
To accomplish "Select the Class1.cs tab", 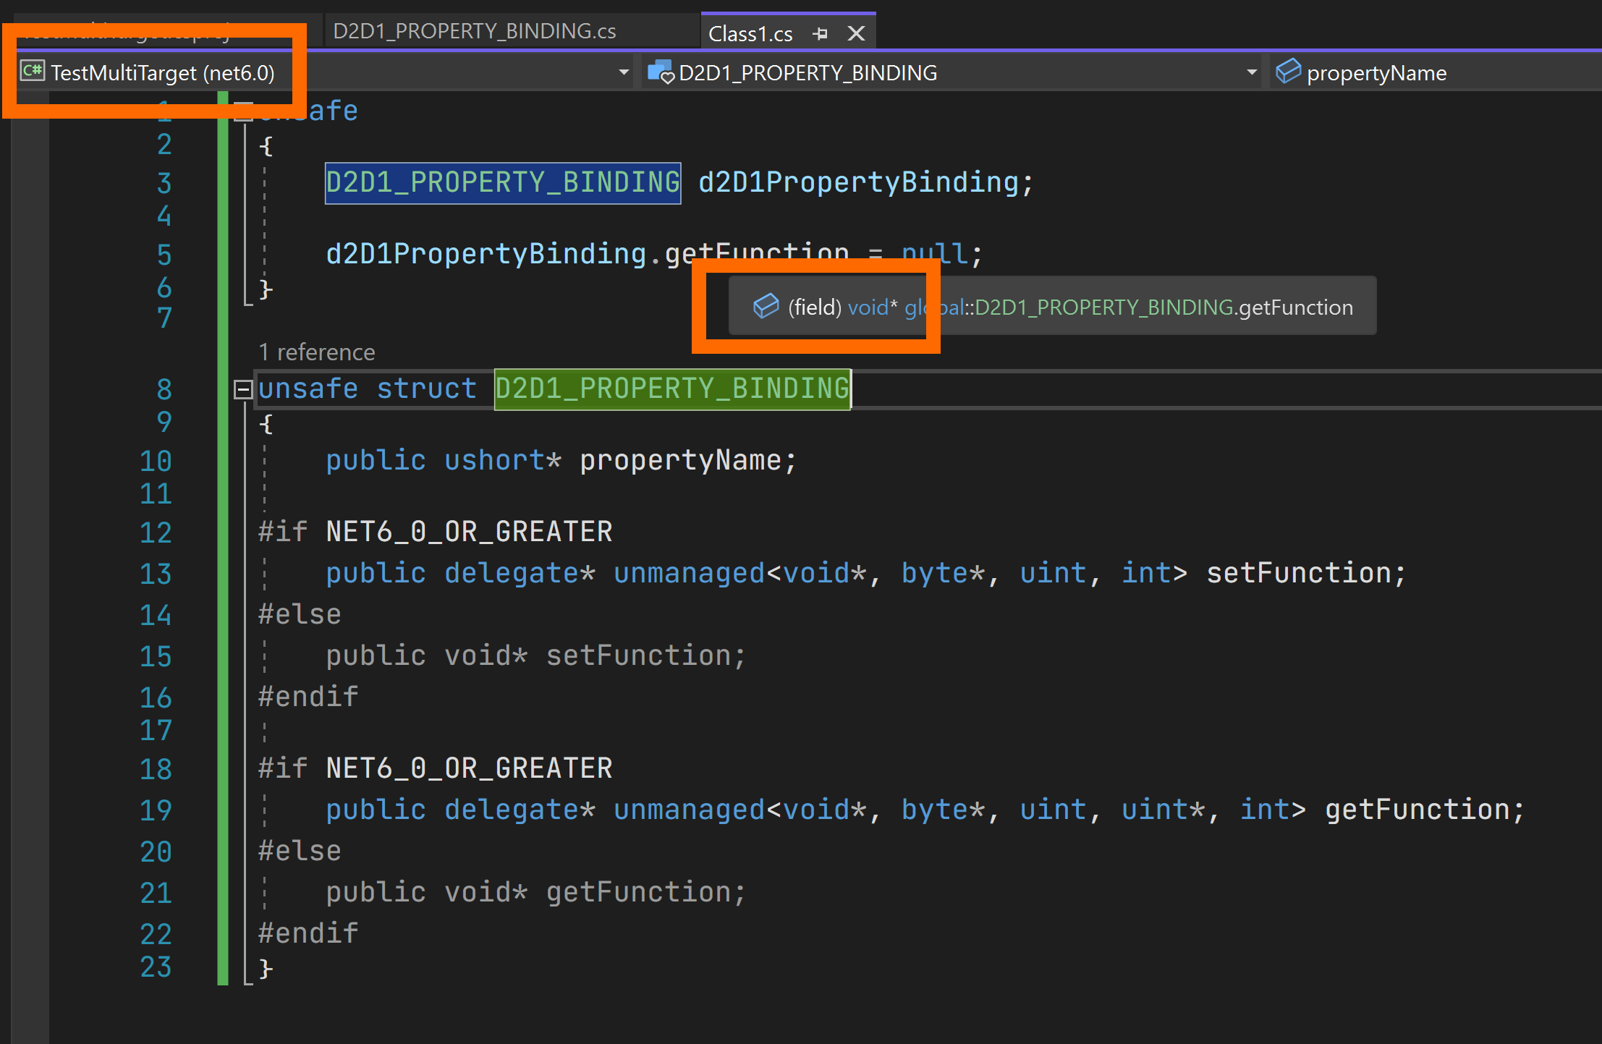I will (750, 34).
